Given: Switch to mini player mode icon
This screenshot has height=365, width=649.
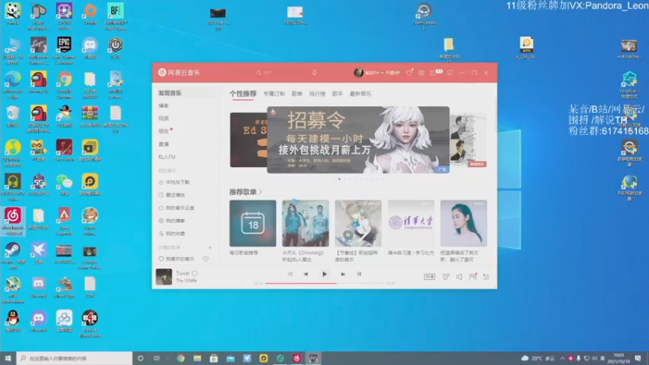Looking at the screenshot, I should [x=450, y=72].
